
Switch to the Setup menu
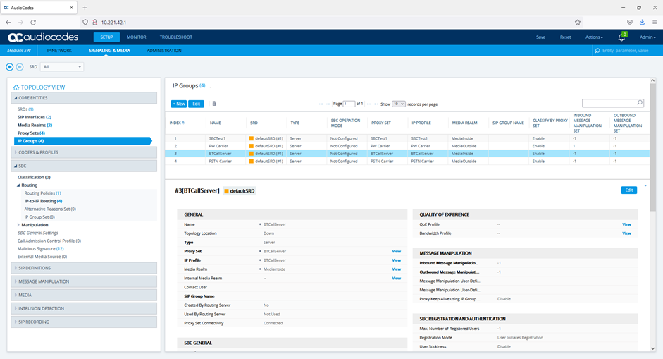pyautogui.click(x=106, y=37)
